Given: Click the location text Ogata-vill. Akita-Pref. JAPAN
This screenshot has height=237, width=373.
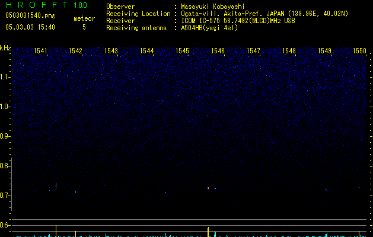Looking at the screenshot, I should [232, 14].
